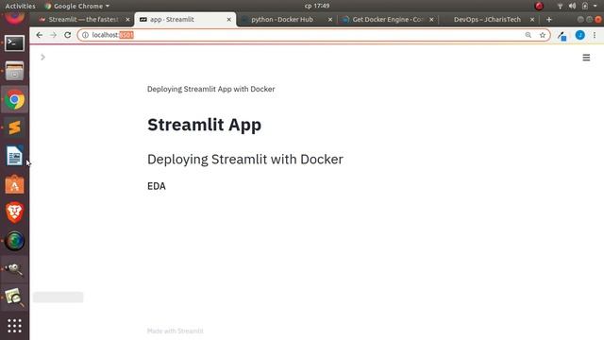Open the clock and calendar panel
This screenshot has height=340, width=604.
(317, 6)
